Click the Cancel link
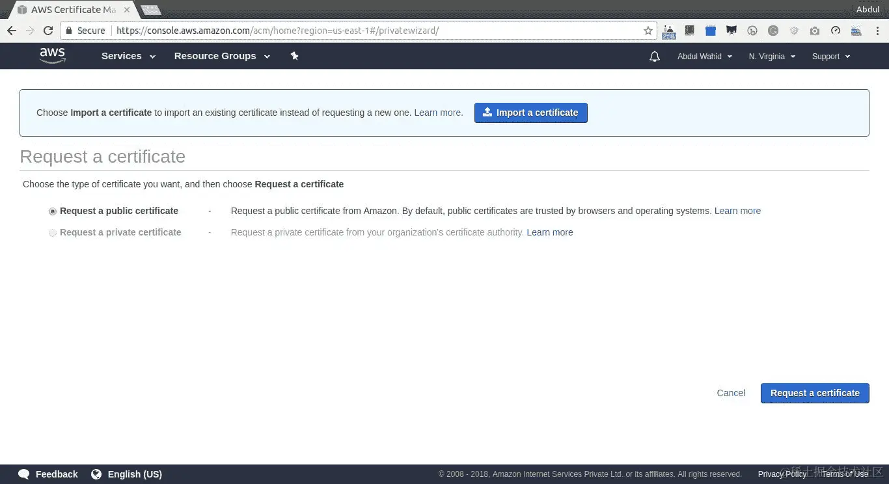 731,393
